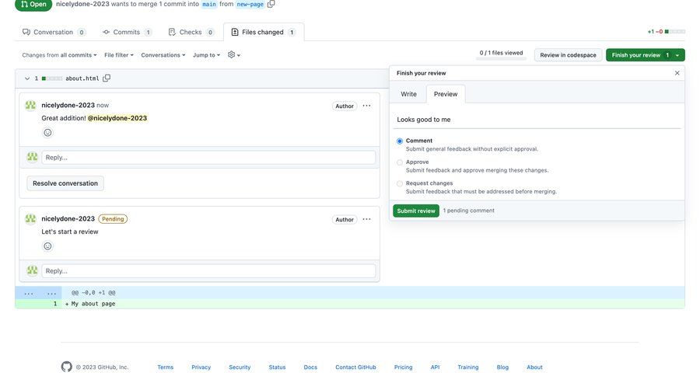The width and height of the screenshot is (700, 376).
Task: Click the diffstat squares beside about.html
Action: point(52,78)
